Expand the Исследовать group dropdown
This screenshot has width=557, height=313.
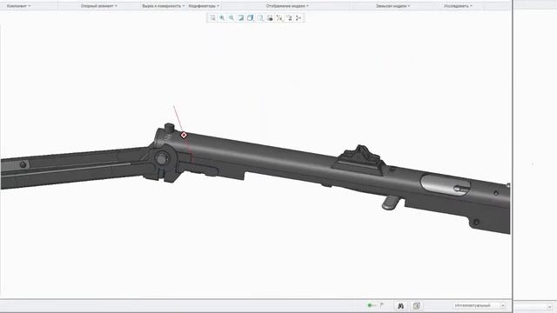pyautogui.click(x=458, y=6)
